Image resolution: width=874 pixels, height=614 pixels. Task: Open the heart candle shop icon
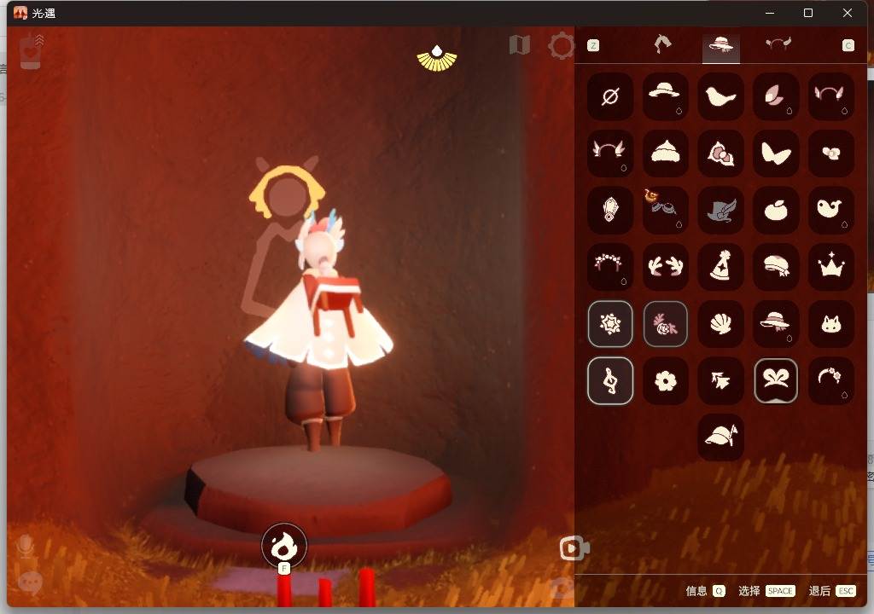pos(31,52)
